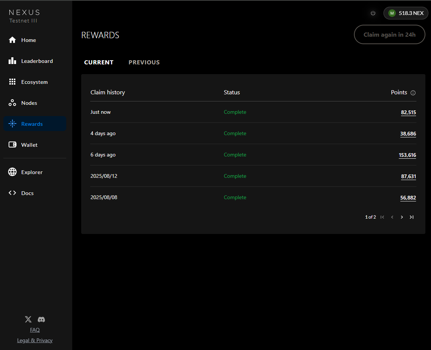The height and width of the screenshot is (350, 431).
Task: Click Complete status in 2025/08/12 row
Action: coord(235,176)
